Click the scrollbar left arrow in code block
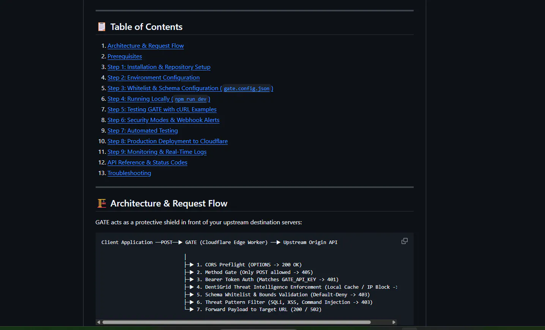Screen dimensions: 545x330 [x=99, y=322]
